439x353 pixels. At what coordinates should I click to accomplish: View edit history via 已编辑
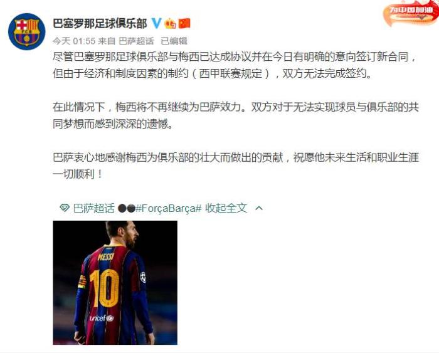tap(174, 41)
